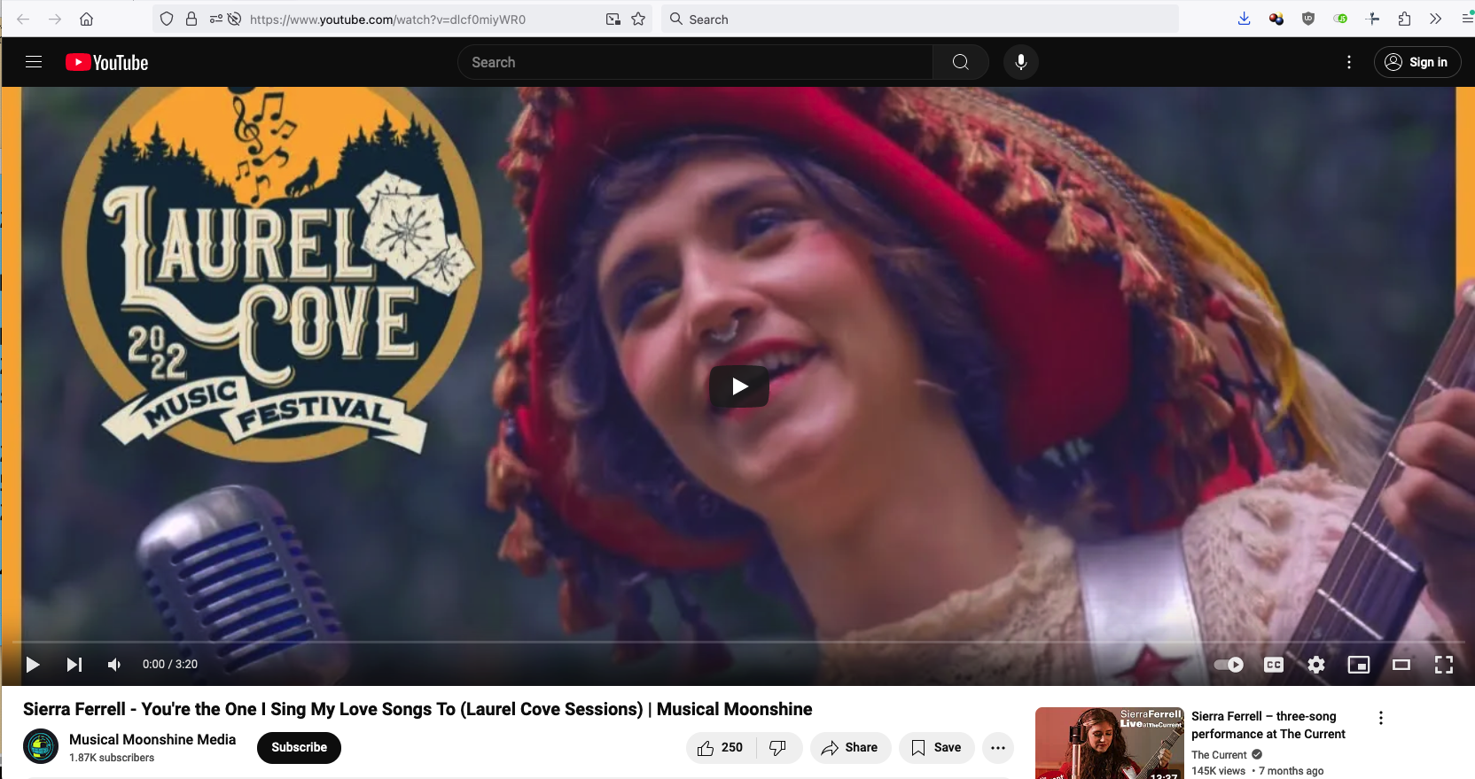Screen dimensions: 1475x779
Task: Open the YouTube guide hamburger menu
Action: (34, 62)
